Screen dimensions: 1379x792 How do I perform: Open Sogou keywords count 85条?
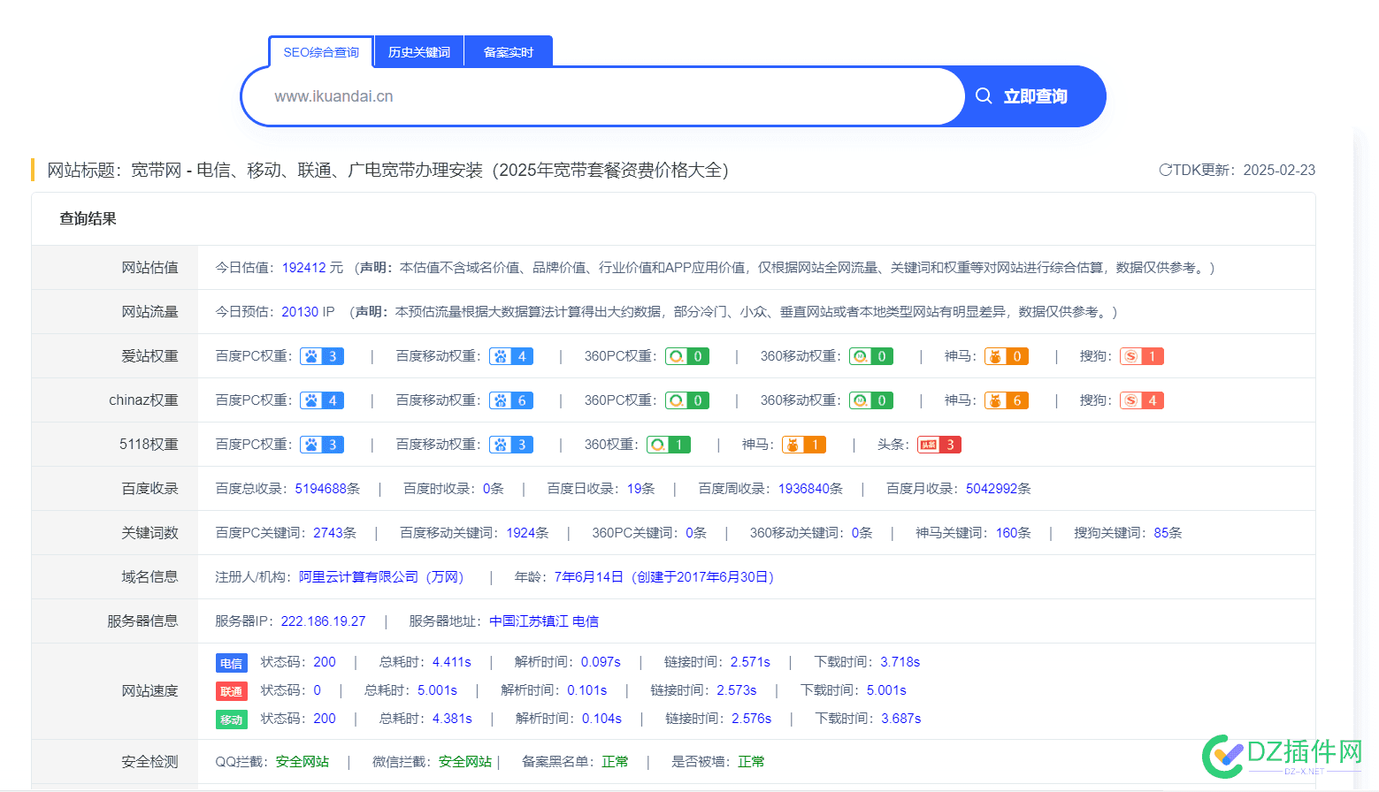click(x=1168, y=532)
